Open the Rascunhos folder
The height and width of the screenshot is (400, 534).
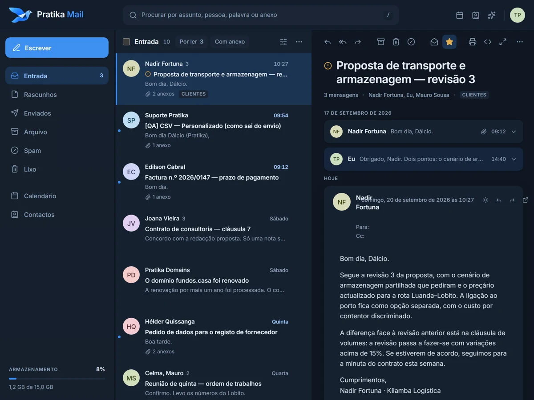point(57,95)
